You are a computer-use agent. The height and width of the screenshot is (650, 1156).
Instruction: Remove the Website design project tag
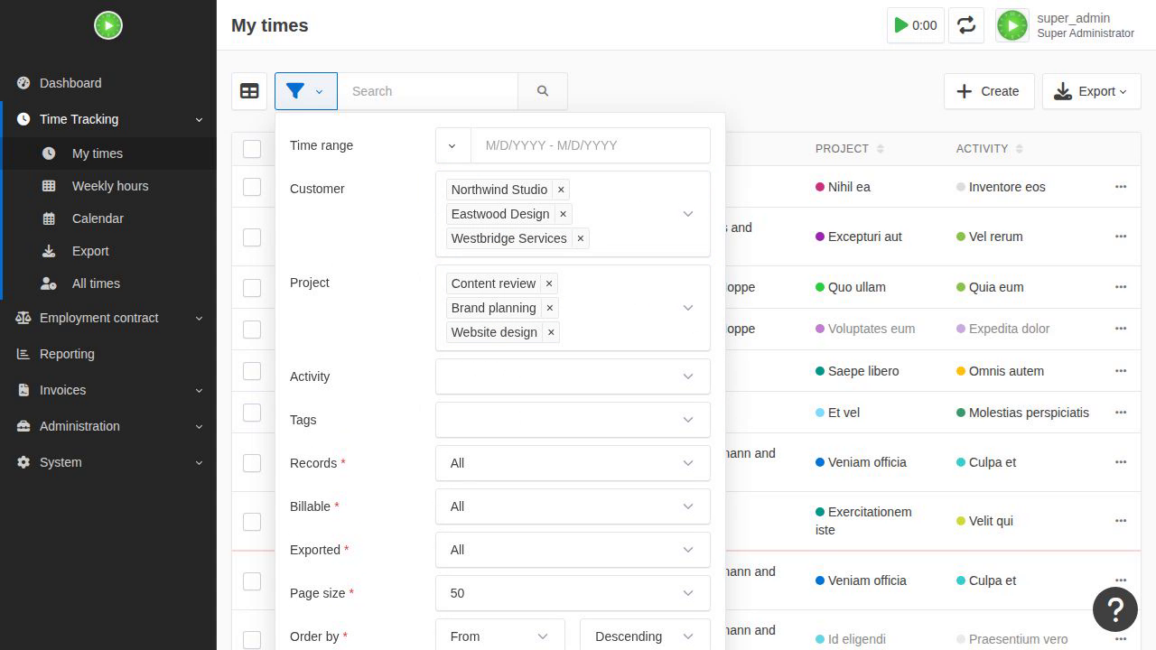pyautogui.click(x=551, y=332)
